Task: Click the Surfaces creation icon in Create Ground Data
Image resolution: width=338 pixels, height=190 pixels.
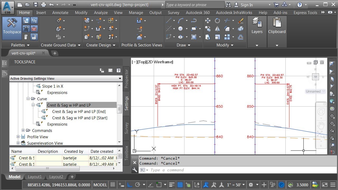Action: [59, 29]
